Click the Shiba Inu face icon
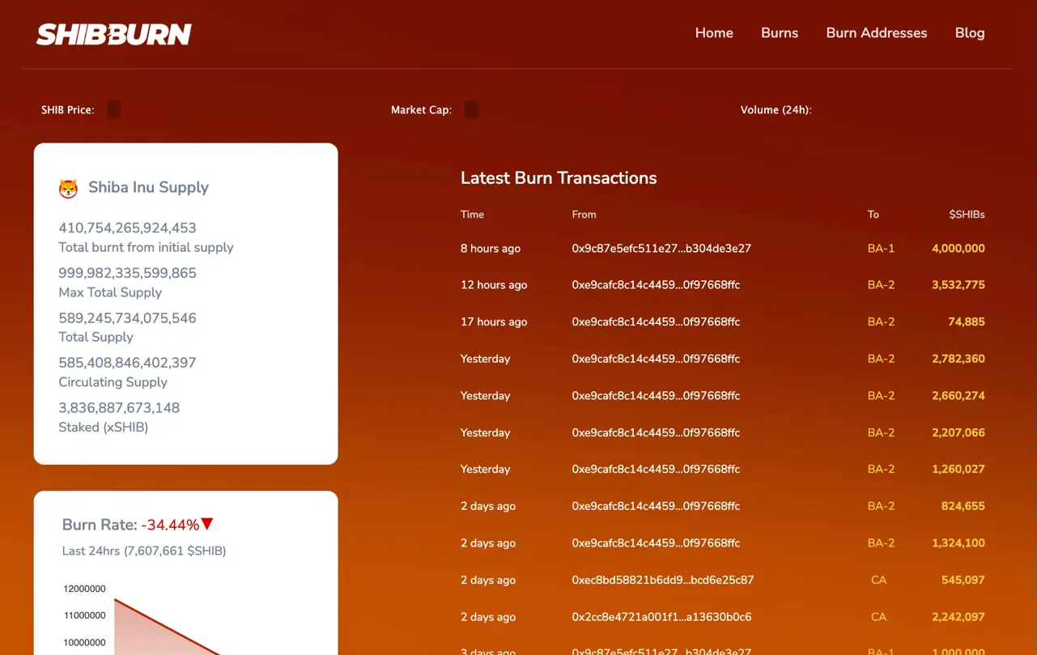The width and height of the screenshot is (1037, 655). (x=69, y=187)
